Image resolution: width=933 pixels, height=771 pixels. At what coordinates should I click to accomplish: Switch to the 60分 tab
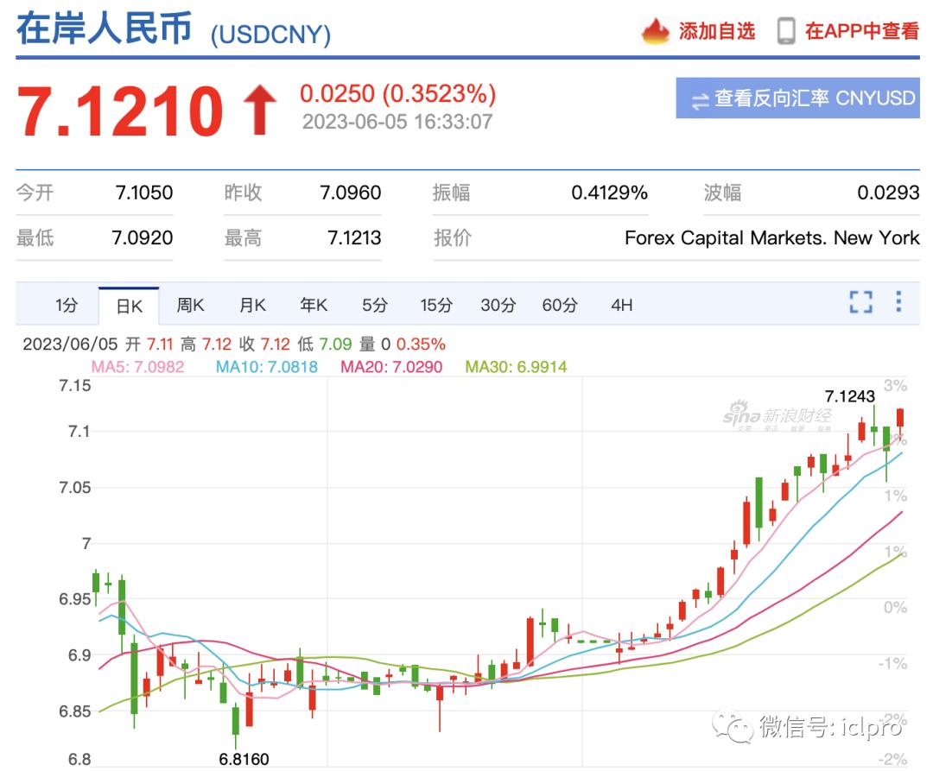coord(559,306)
